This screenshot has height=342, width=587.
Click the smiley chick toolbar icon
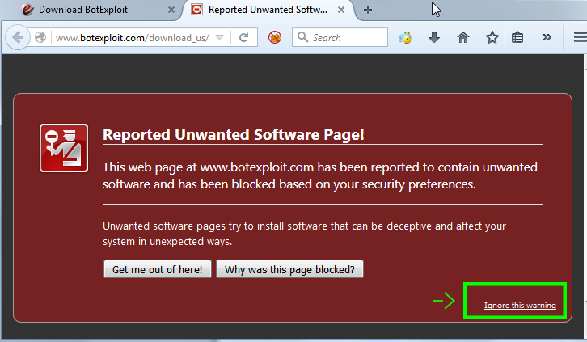click(x=405, y=37)
